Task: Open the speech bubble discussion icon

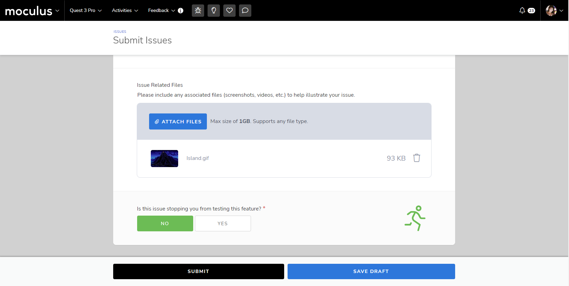Action: point(245,11)
